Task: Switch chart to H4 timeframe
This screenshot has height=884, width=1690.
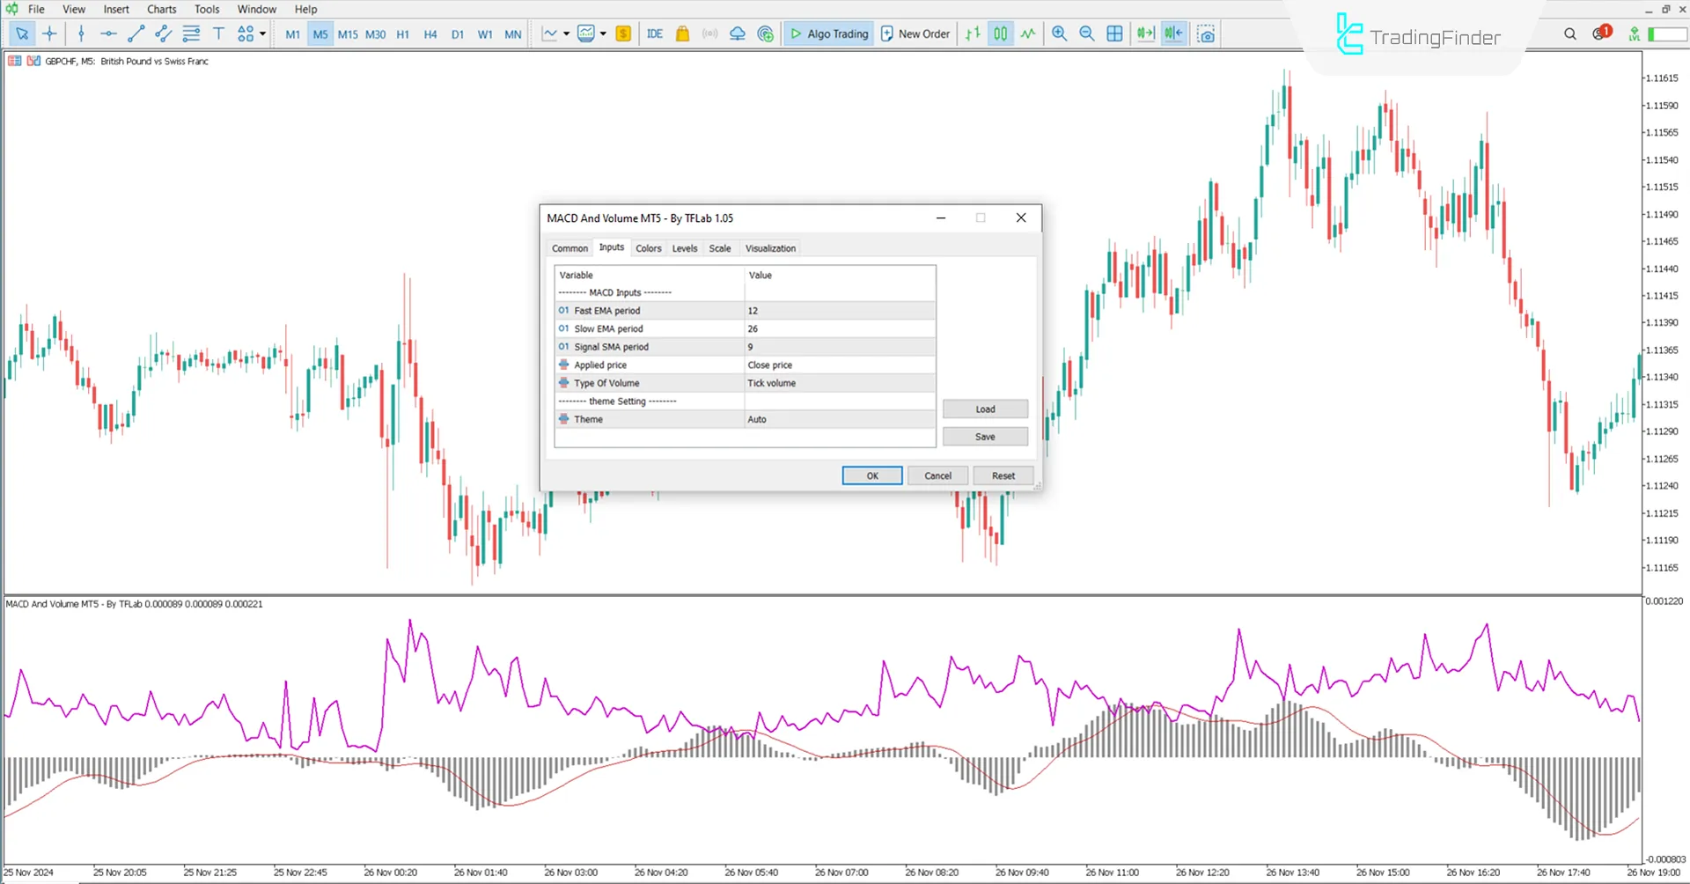Action: tap(430, 34)
